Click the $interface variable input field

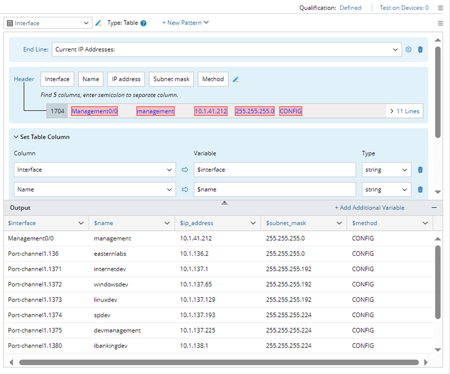pos(275,170)
